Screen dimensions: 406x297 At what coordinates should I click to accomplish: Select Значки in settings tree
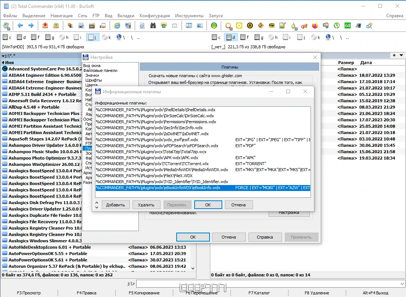92,75
